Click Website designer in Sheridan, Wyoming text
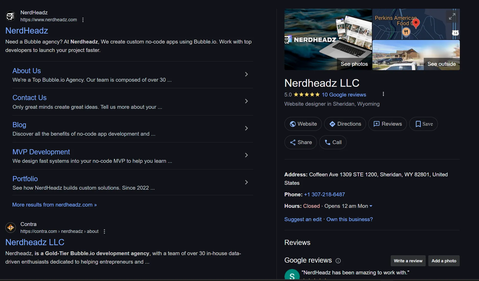This screenshot has width=479, height=281. [332, 104]
